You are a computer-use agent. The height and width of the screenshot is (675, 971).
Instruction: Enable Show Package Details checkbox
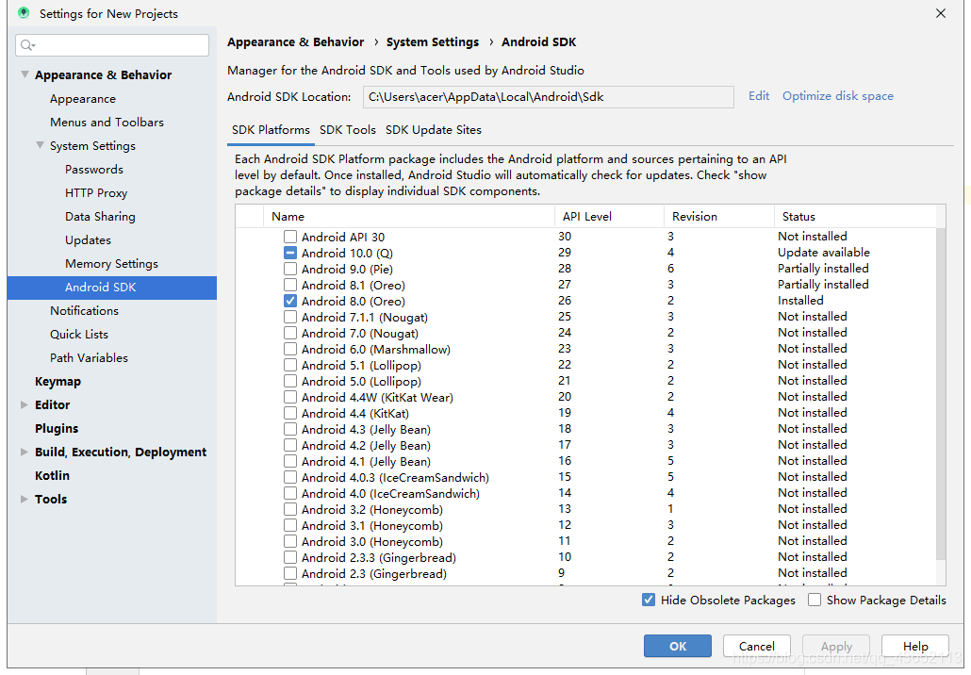click(815, 601)
